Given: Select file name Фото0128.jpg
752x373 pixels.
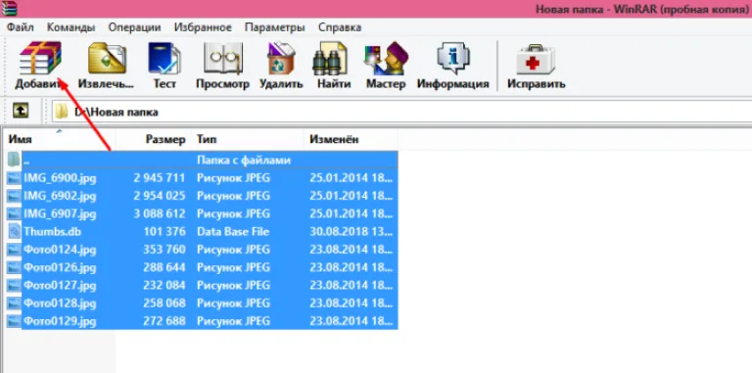Looking at the screenshot, I should coord(60,303).
